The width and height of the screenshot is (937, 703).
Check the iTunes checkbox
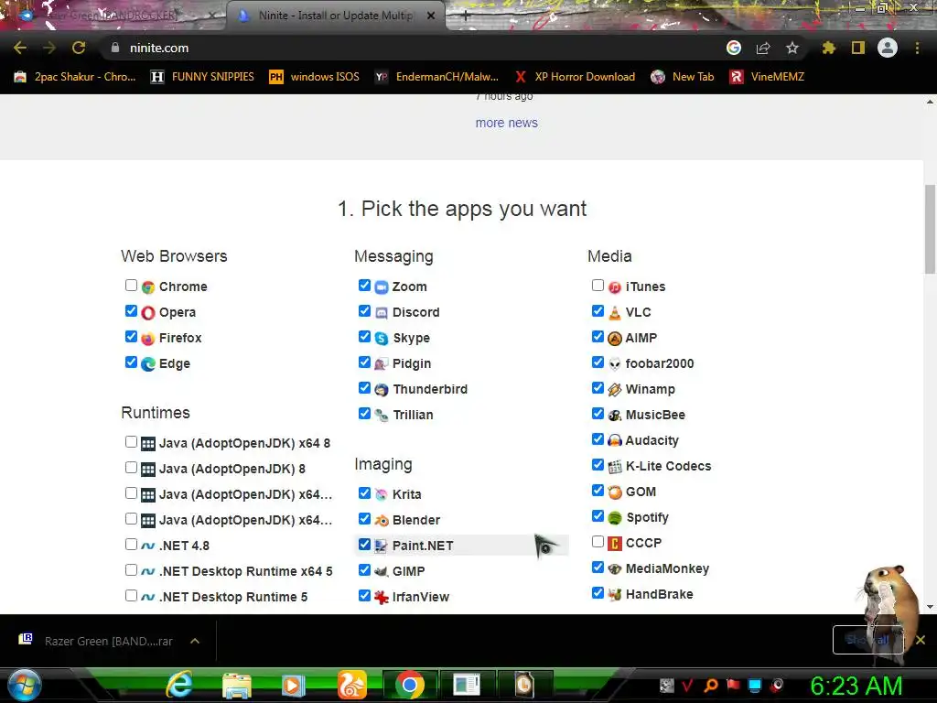coord(598,286)
